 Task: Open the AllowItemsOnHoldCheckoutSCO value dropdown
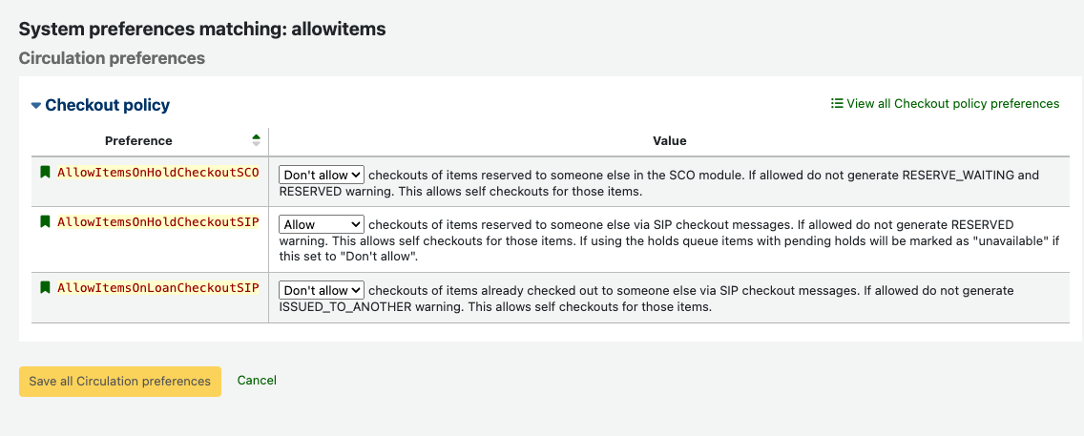(322, 176)
